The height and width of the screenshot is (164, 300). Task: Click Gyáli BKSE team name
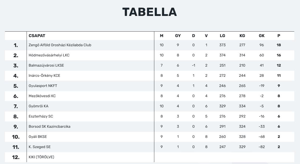(38, 137)
